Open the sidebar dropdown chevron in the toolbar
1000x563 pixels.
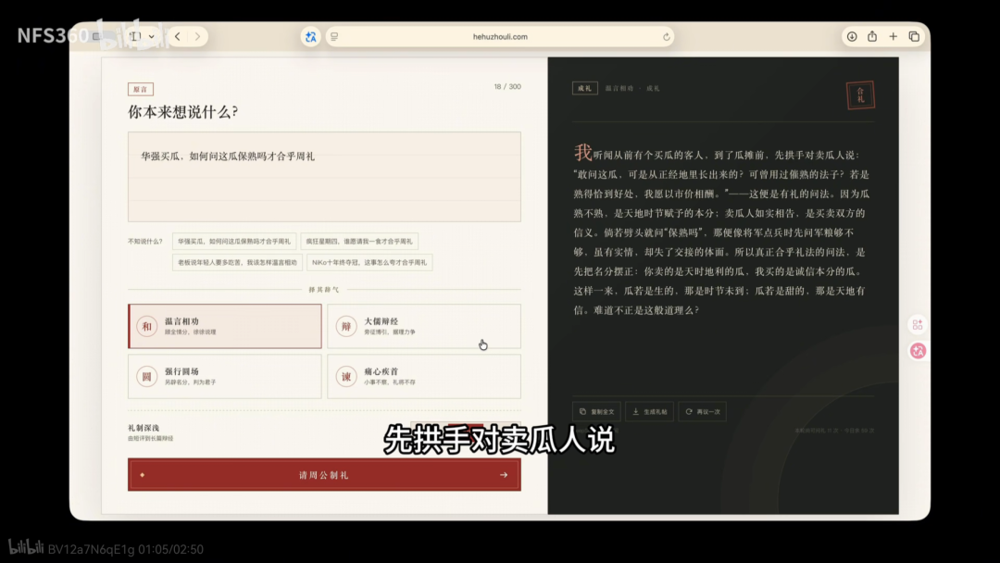click(151, 37)
